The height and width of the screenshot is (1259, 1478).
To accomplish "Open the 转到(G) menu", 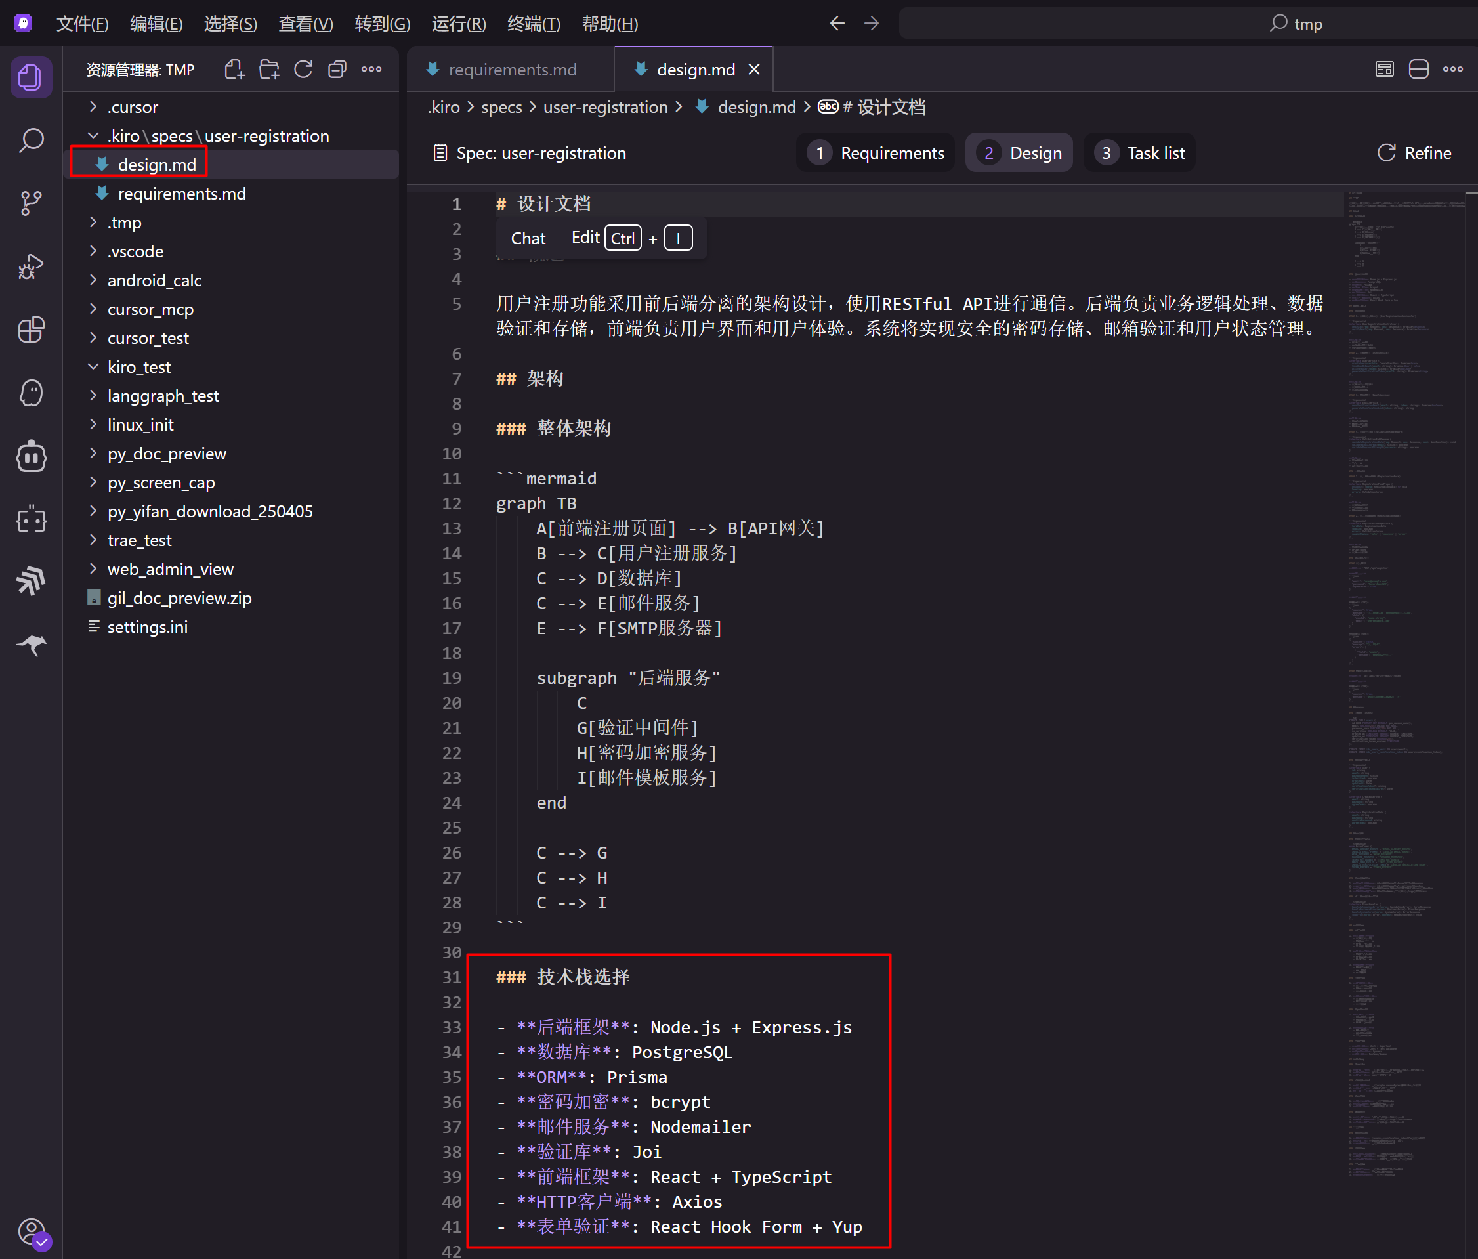I will [x=383, y=24].
